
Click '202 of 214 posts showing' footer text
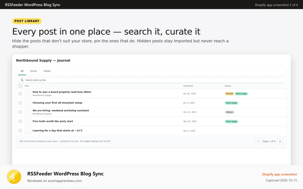(65, 141)
